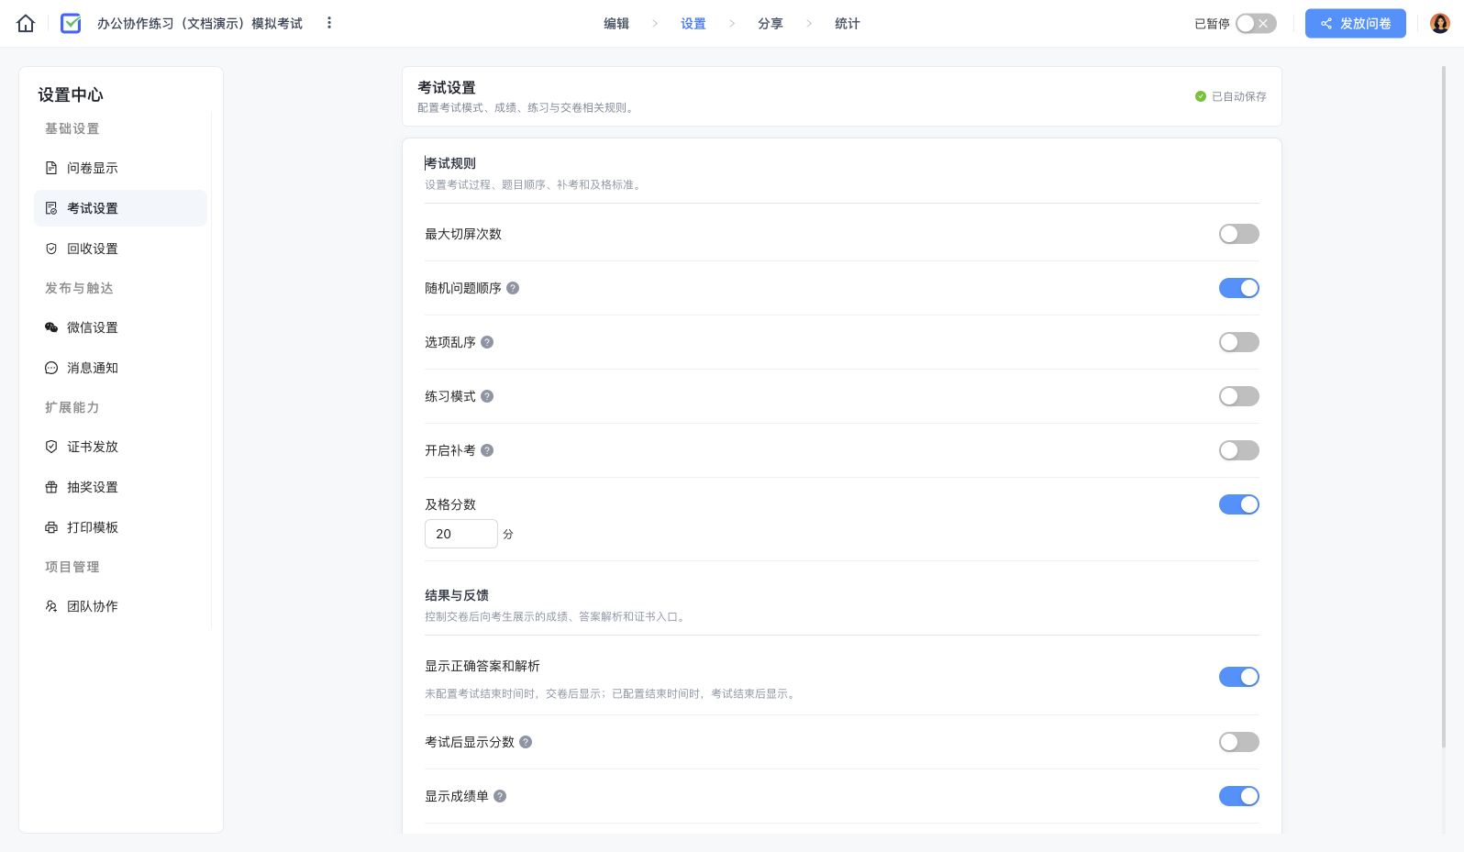Turn on 练习模式 switch
1464x852 pixels.
click(1238, 396)
